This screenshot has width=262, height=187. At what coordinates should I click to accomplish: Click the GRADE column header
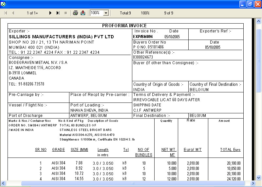pos(58,150)
